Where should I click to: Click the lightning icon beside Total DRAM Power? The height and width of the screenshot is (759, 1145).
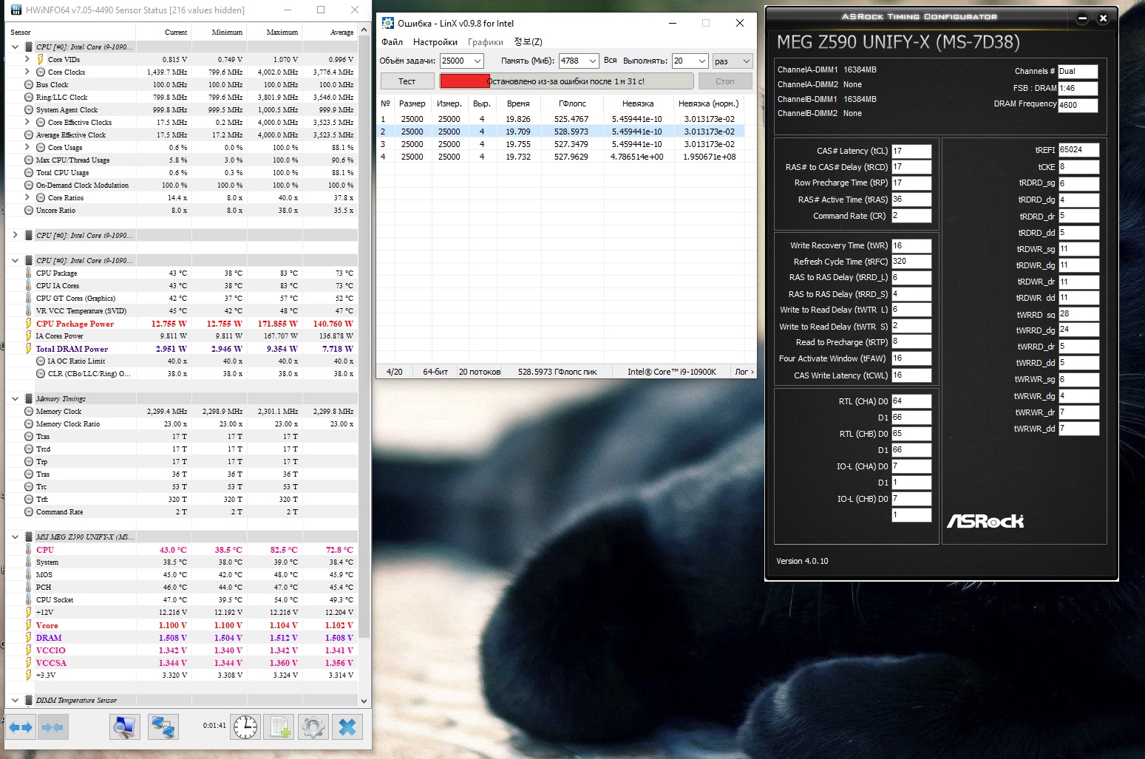[x=28, y=349]
